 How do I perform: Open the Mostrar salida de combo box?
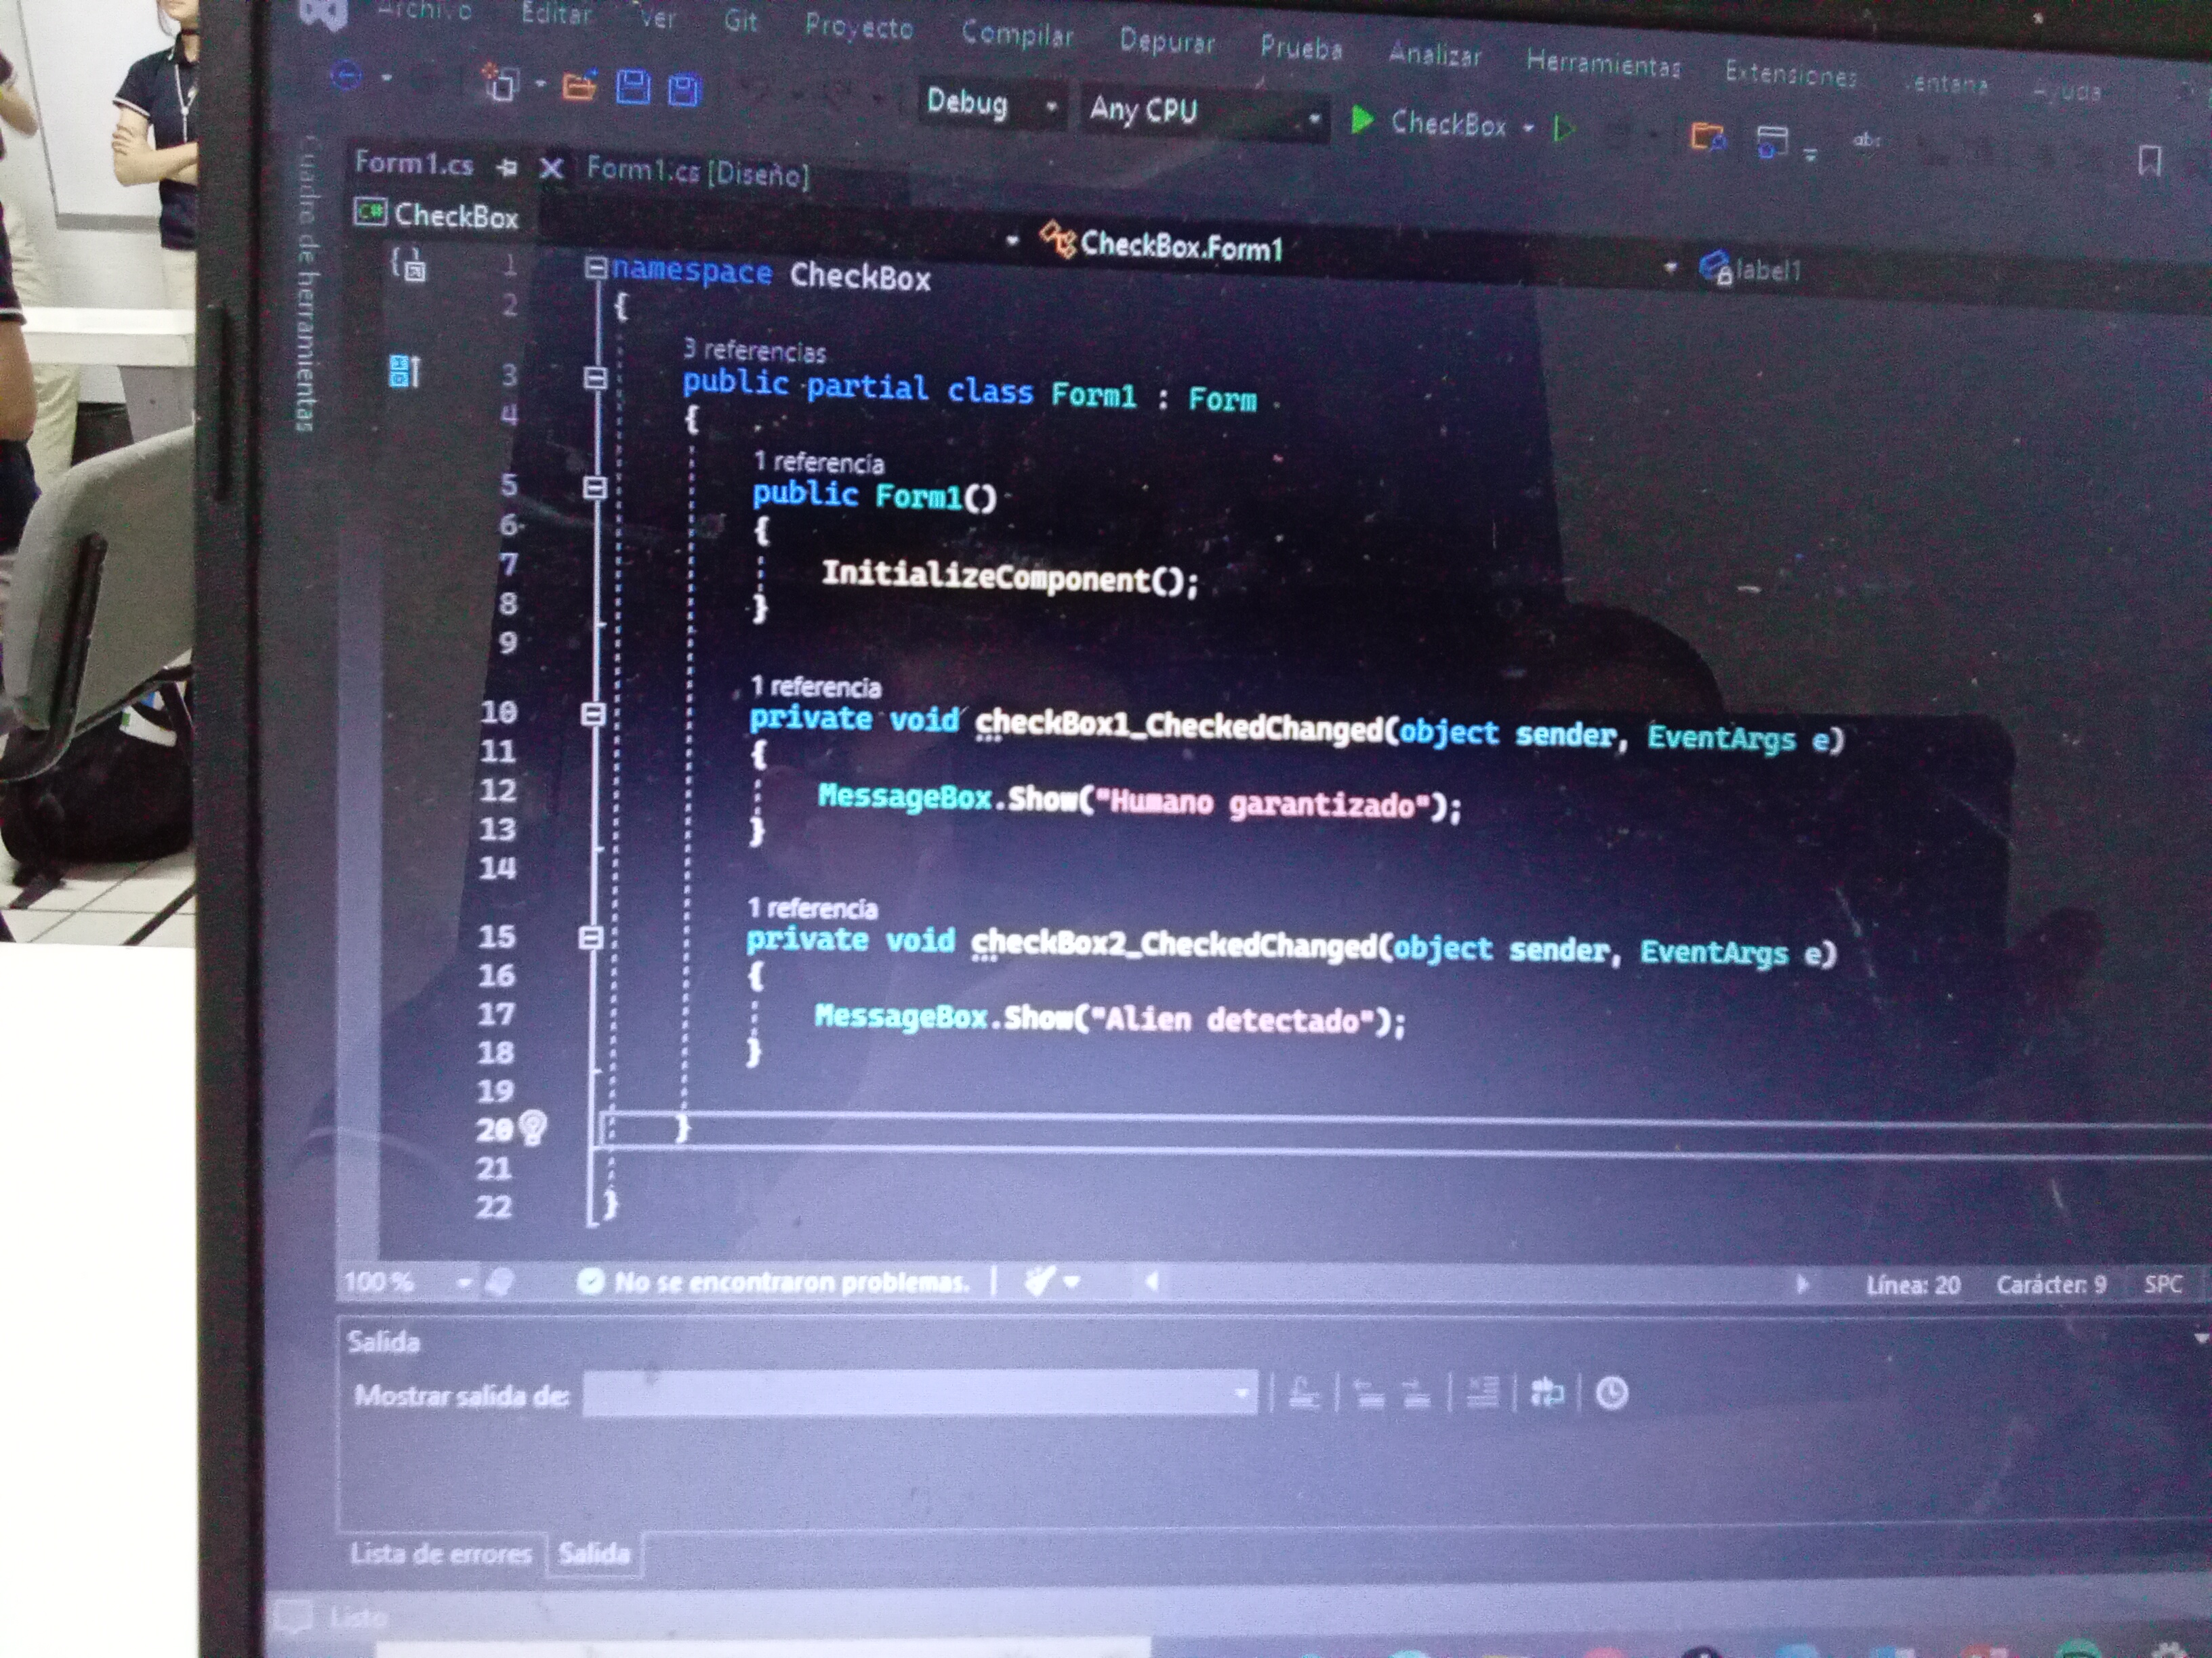coord(919,1393)
